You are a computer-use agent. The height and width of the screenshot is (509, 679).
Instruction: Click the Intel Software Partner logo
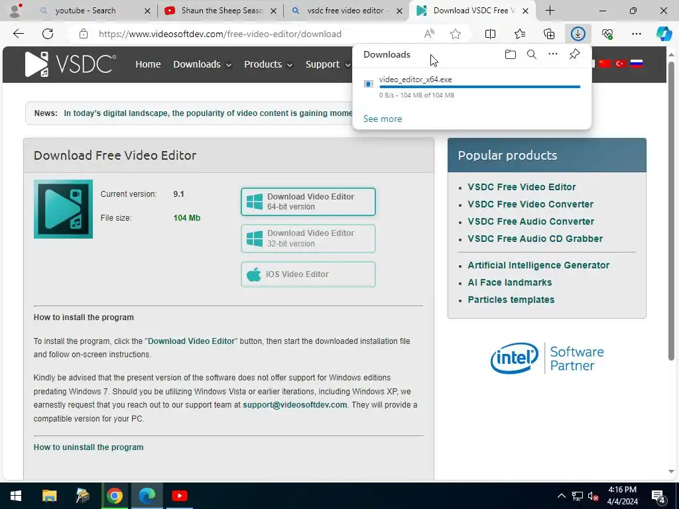coord(547,359)
